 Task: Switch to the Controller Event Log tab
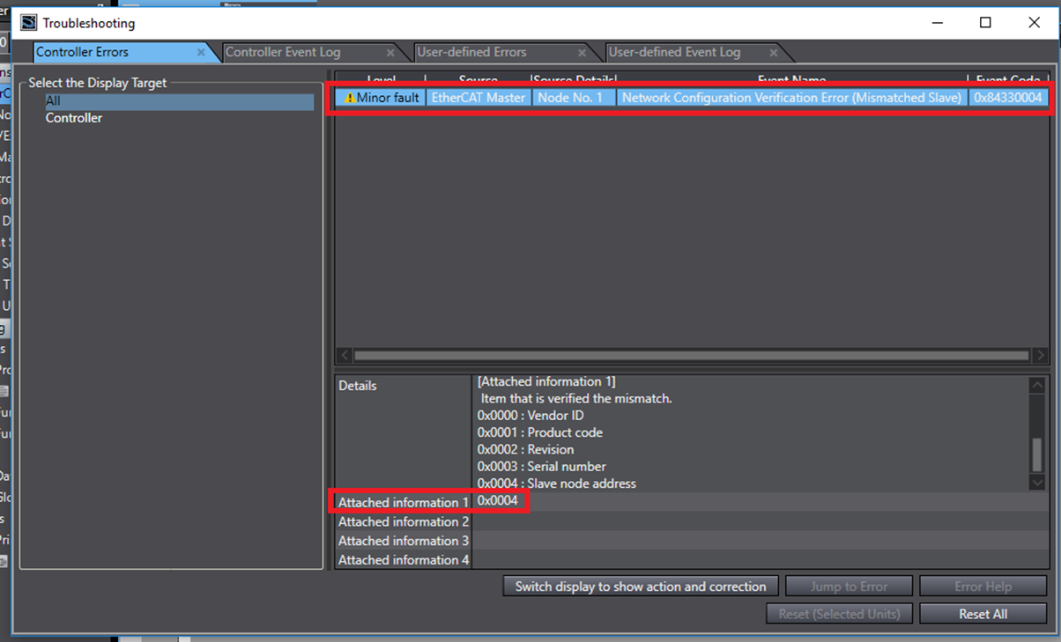coord(283,52)
